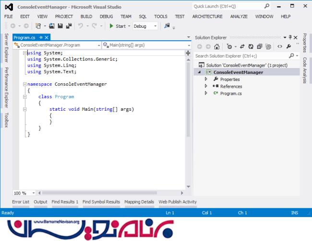This screenshot has height=241, width=312.
Task: Click the Home icon in Solution Explorer
Action: [x=217, y=46]
